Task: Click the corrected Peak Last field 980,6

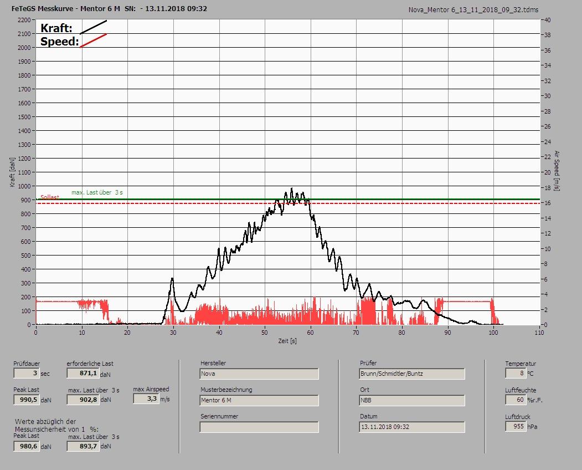Action: (x=27, y=446)
